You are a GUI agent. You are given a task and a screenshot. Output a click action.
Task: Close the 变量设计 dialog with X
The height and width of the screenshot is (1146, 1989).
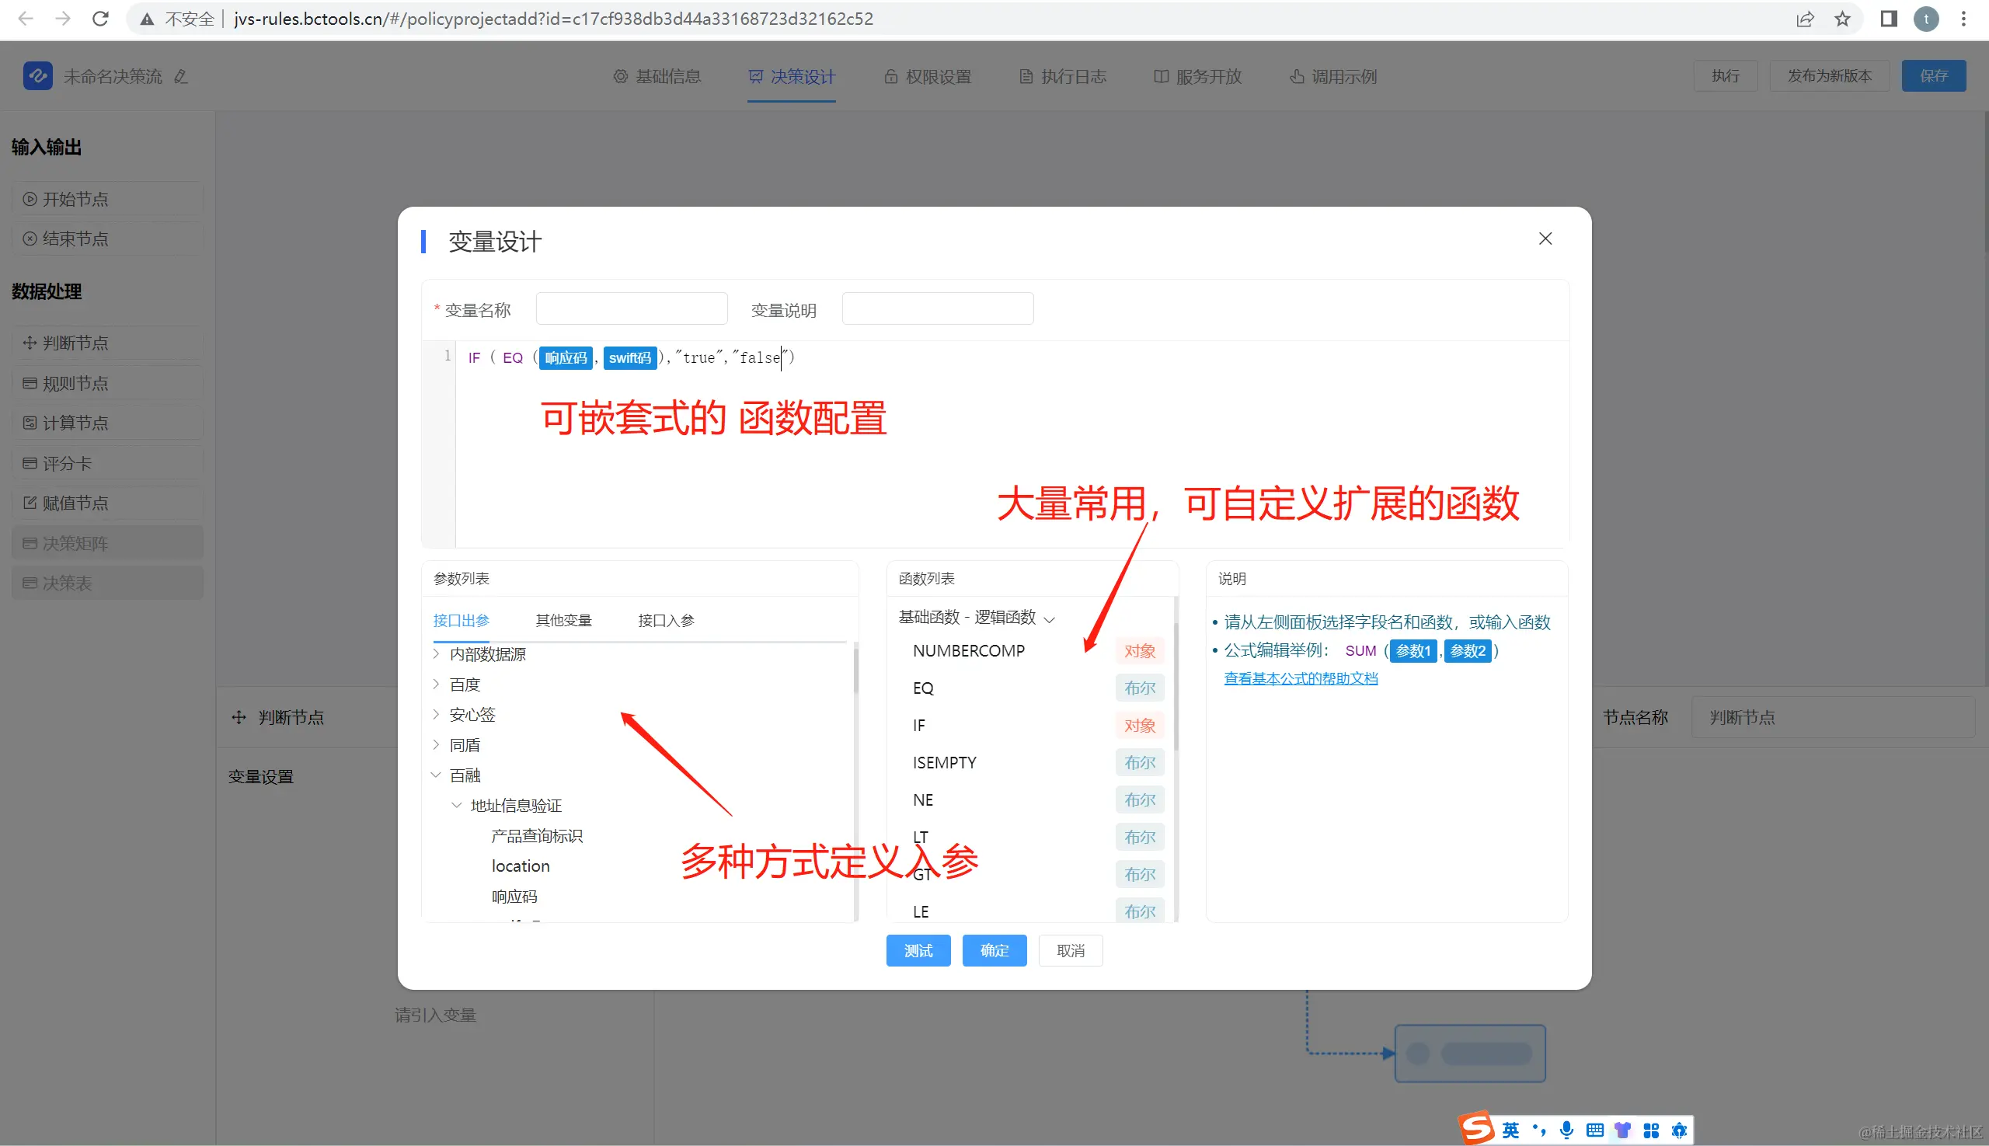[x=1545, y=239]
